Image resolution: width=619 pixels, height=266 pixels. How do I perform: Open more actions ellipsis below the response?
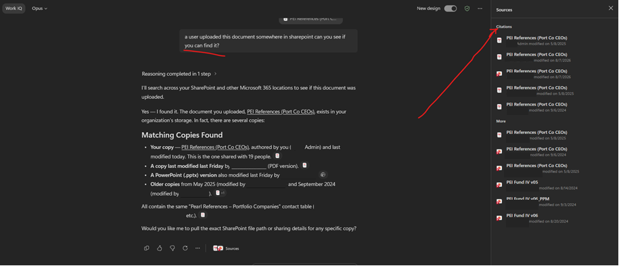tap(198, 248)
